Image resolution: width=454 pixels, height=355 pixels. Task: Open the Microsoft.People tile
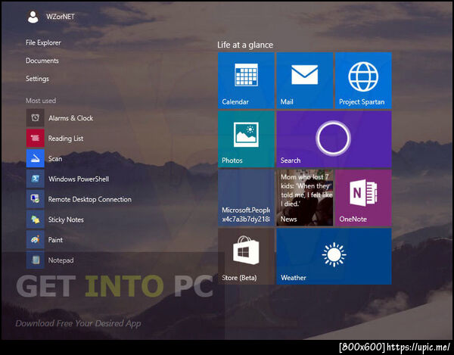(x=246, y=198)
